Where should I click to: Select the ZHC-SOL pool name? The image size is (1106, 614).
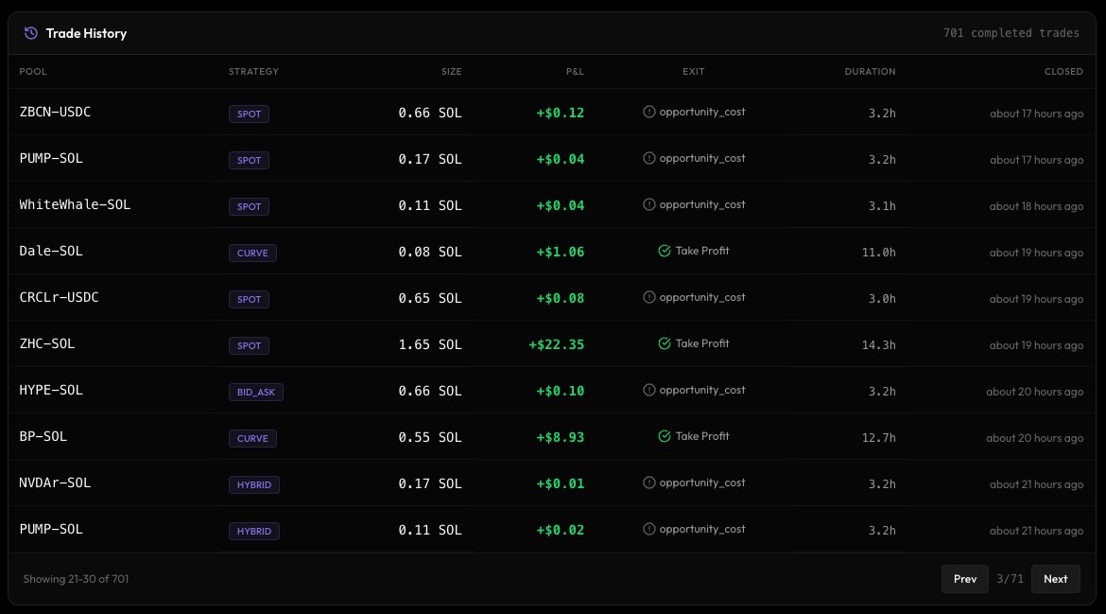[46, 343]
